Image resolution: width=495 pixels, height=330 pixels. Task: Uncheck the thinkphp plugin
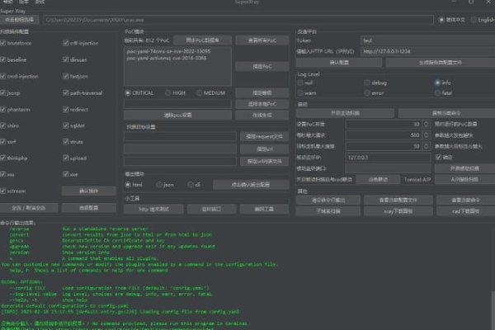pyautogui.click(x=2, y=158)
